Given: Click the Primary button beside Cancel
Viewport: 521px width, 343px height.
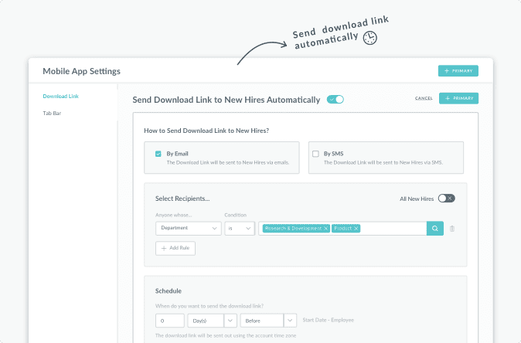Looking at the screenshot, I should [458, 98].
